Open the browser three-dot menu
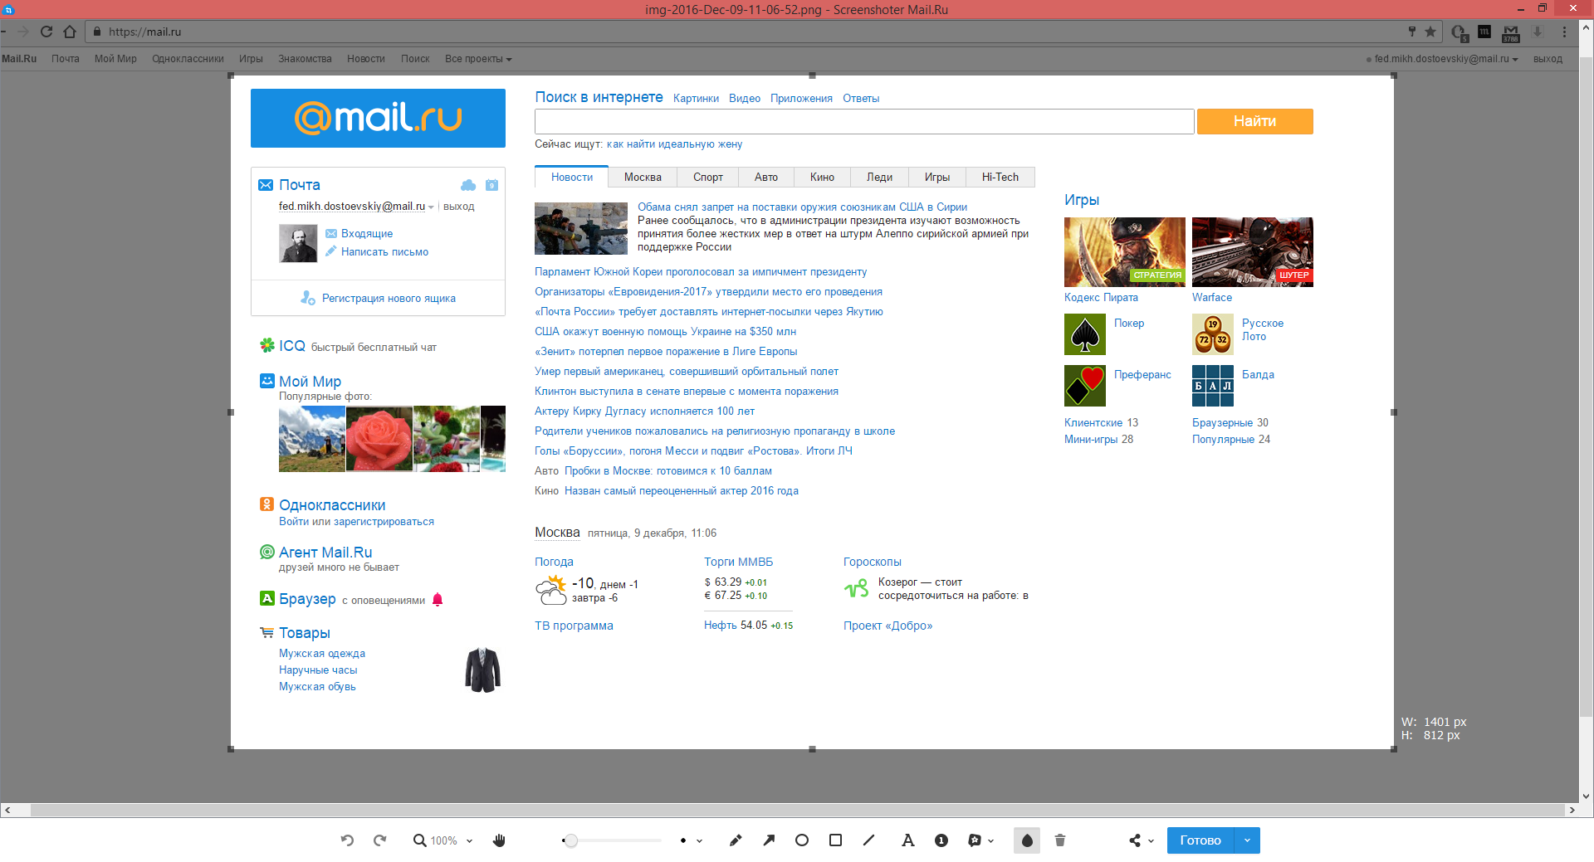1594x862 pixels. 1564,32
